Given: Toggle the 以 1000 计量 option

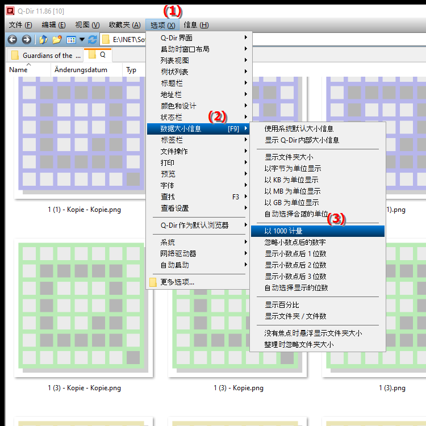Looking at the screenshot, I should (x=318, y=231).
